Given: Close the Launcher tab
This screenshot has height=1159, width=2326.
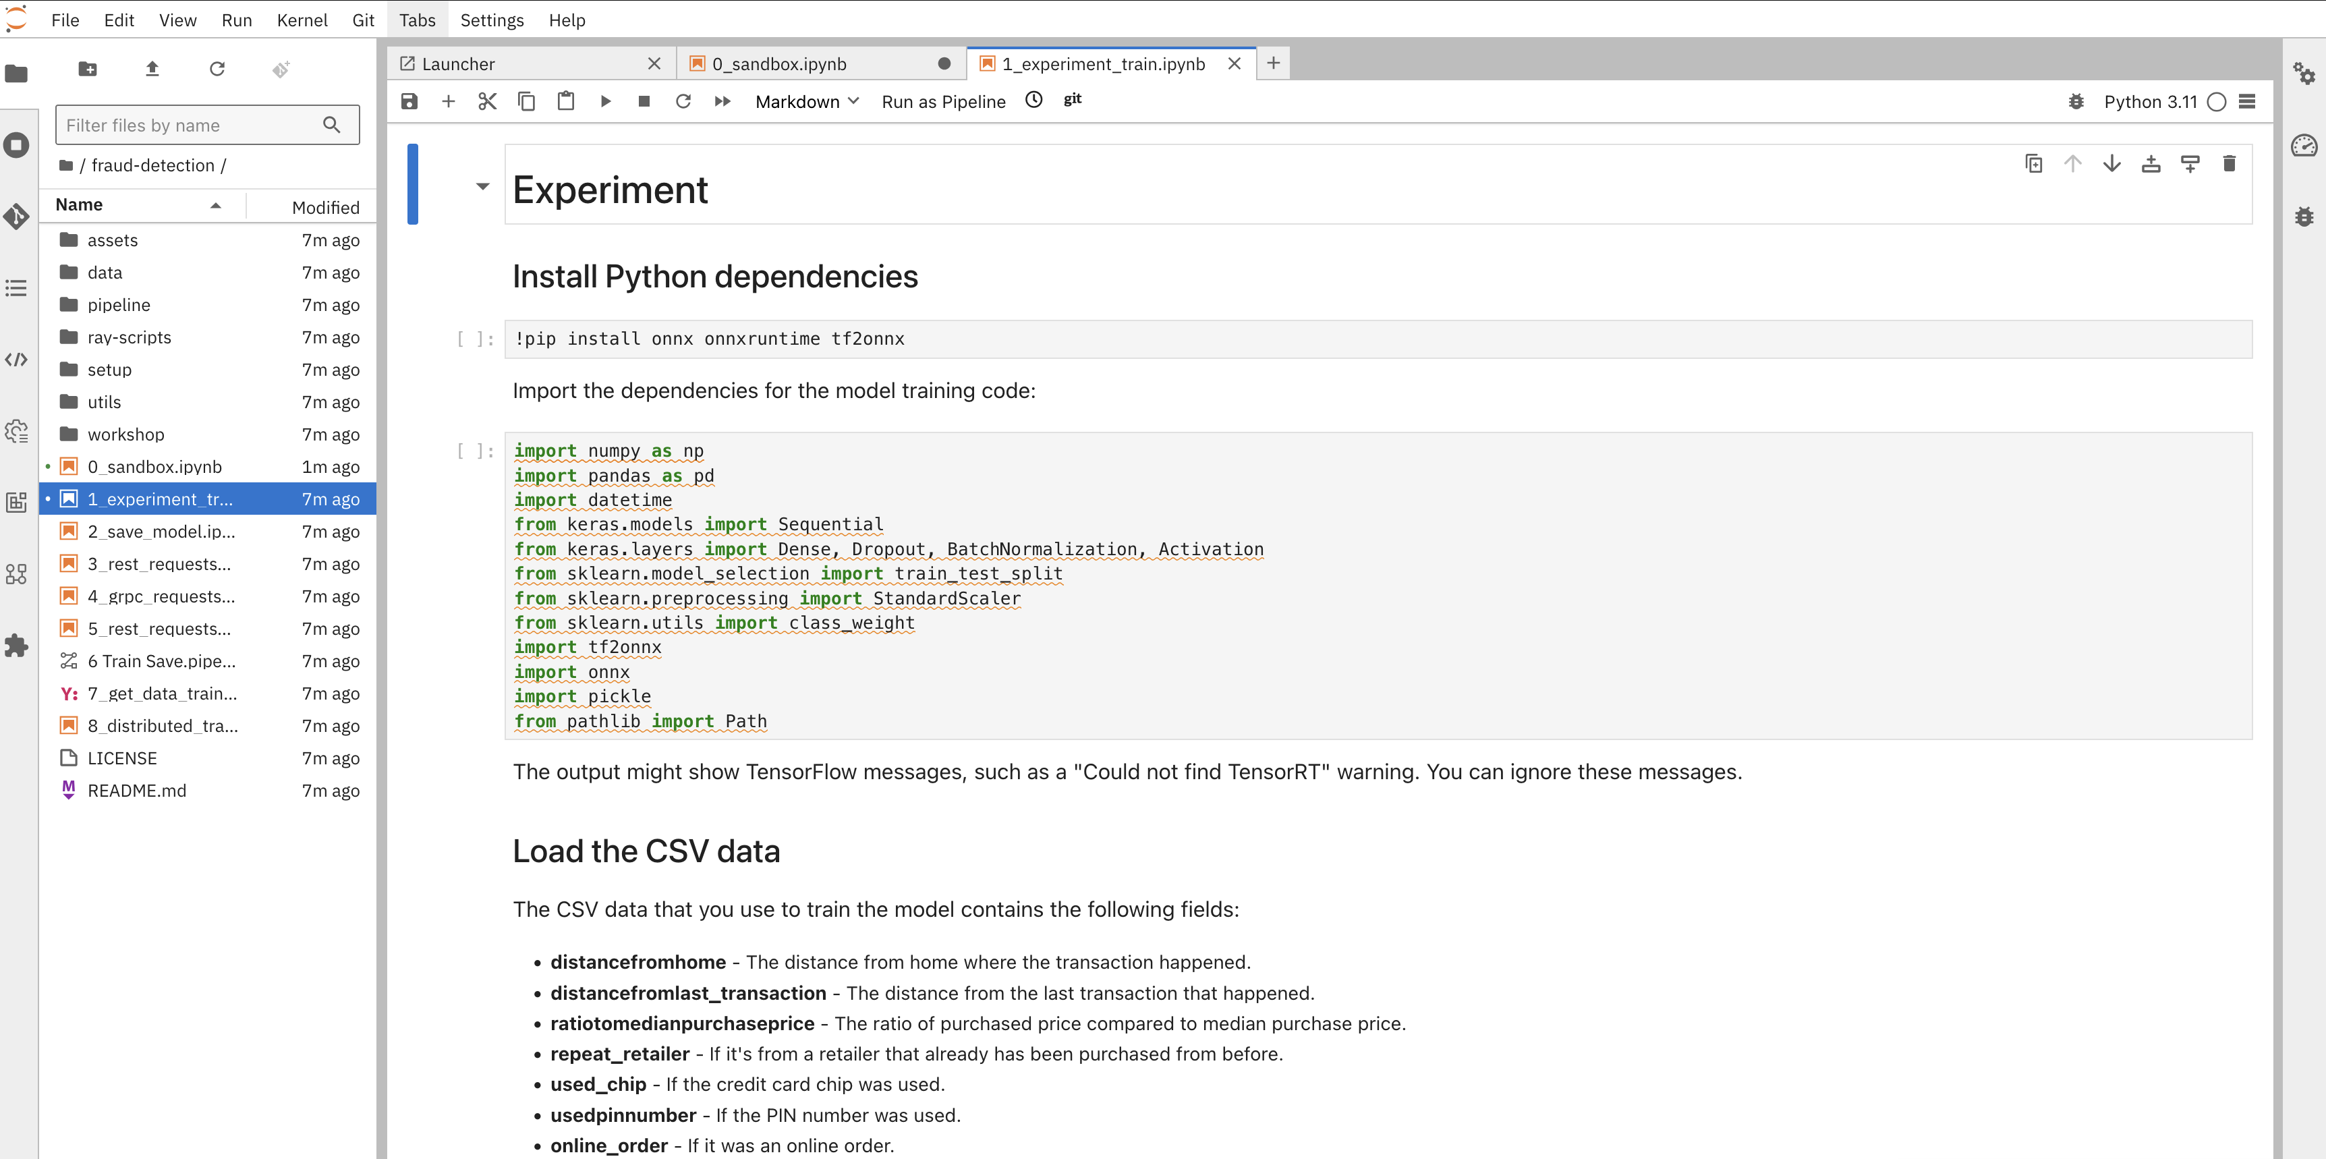Looking at the screenshot, I should coord(654,63).
